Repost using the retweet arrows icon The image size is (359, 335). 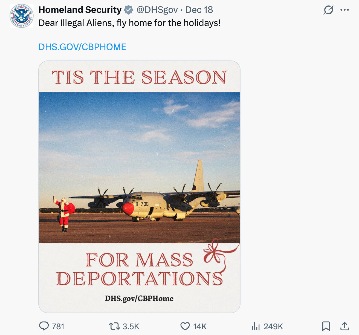coord(114,326)
